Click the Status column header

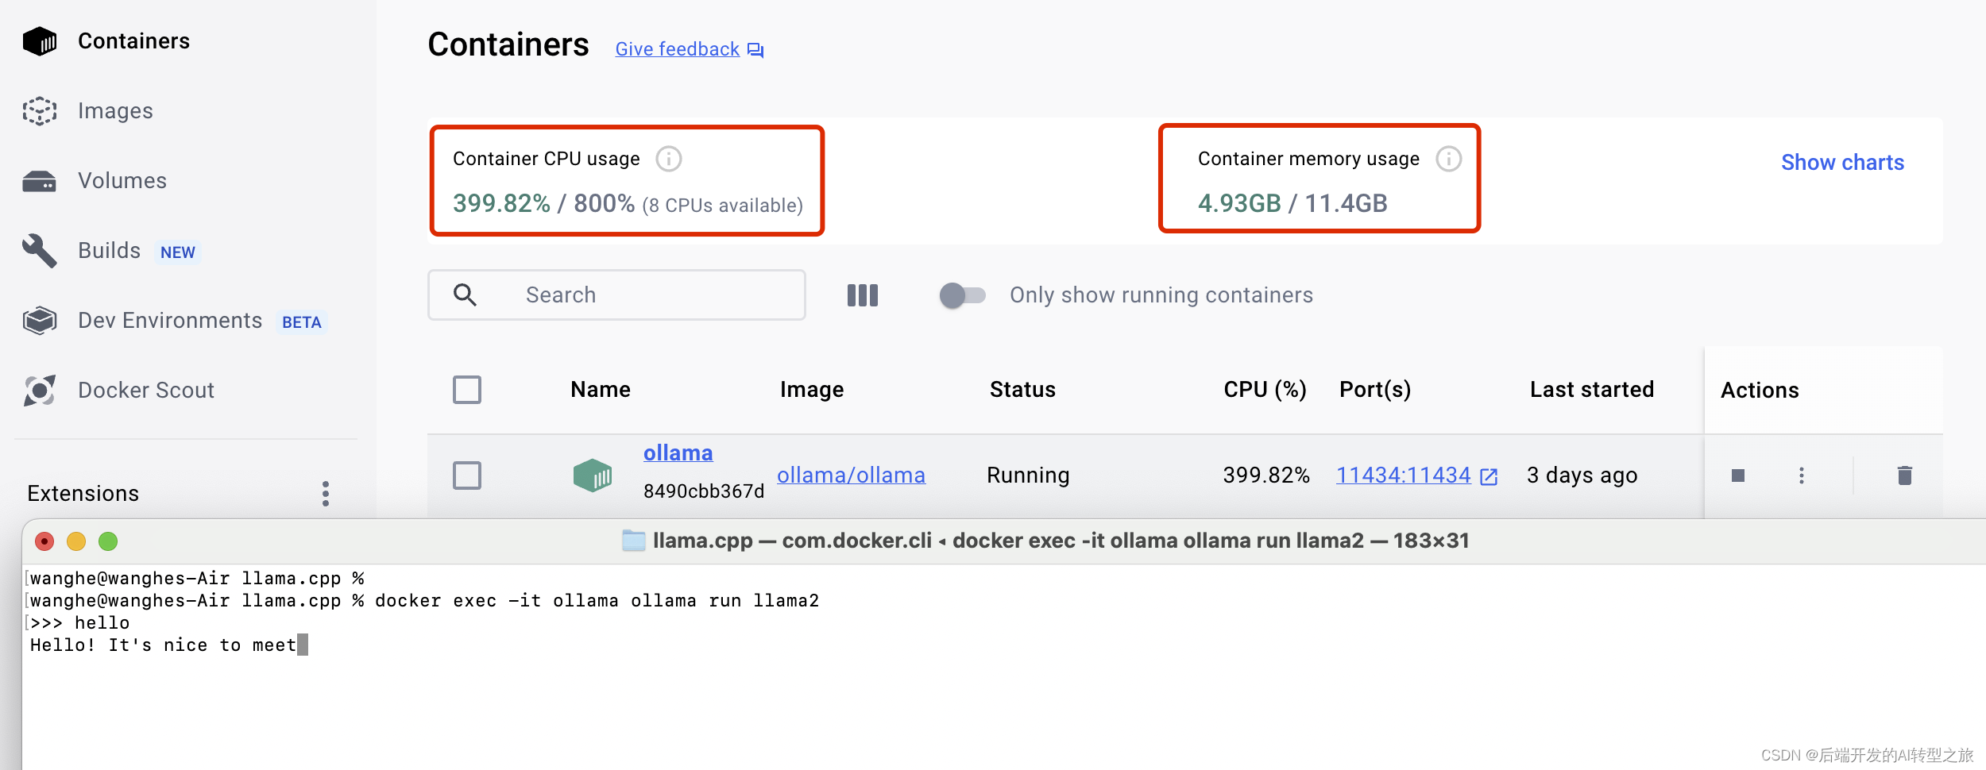click(1022, 390)
